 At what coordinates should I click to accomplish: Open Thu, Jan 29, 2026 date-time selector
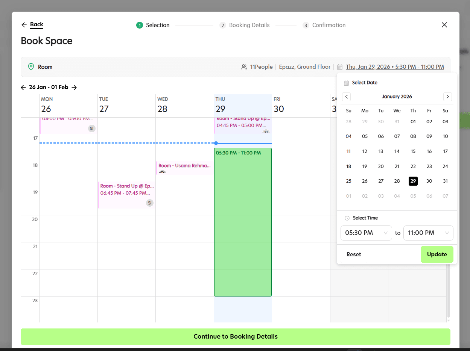pyautogui.click(x=395, y=67)
